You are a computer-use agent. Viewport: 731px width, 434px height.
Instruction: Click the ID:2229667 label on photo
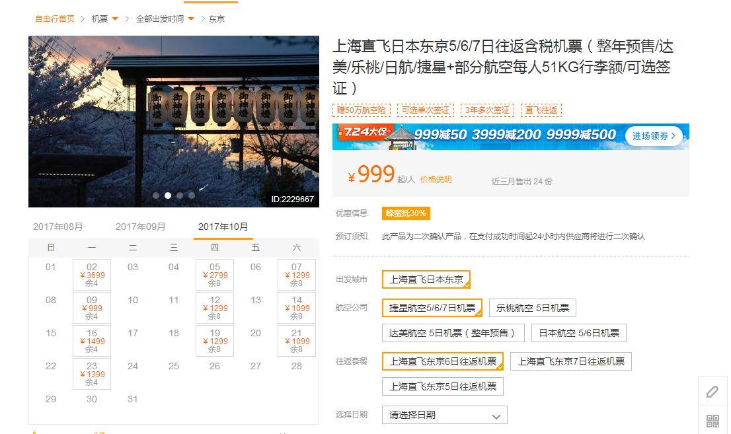[293, 199]
